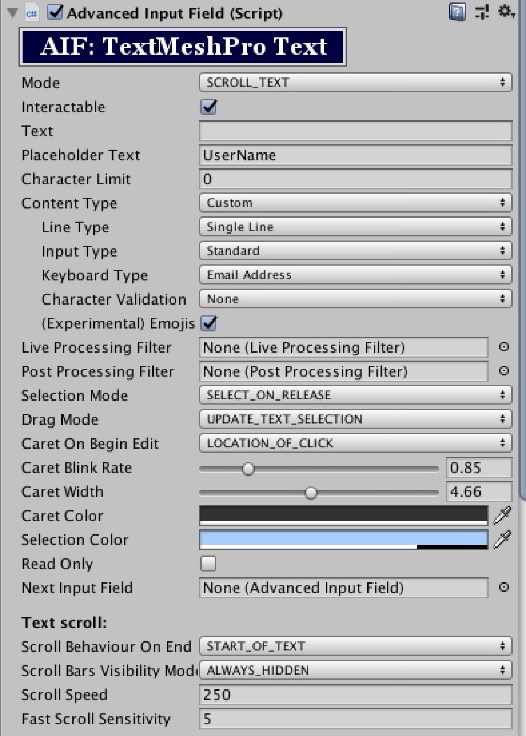The width and height of the screenshot is (526, 736).
Task: Open Scroll Bars Visibility Mode dropdown
Action: 355,670
